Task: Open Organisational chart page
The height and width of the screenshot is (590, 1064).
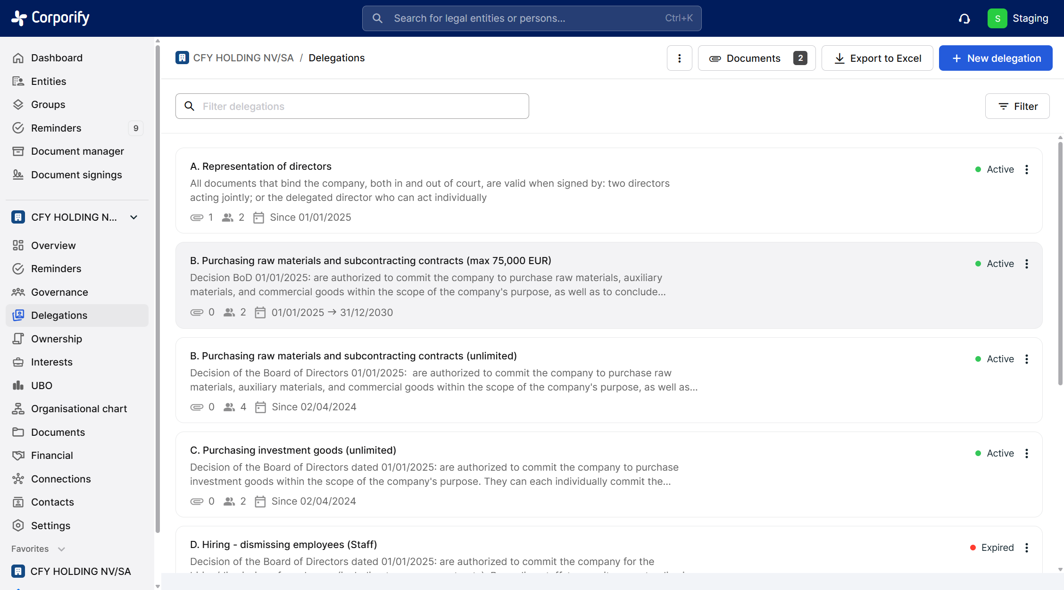Action: (79, 408)
